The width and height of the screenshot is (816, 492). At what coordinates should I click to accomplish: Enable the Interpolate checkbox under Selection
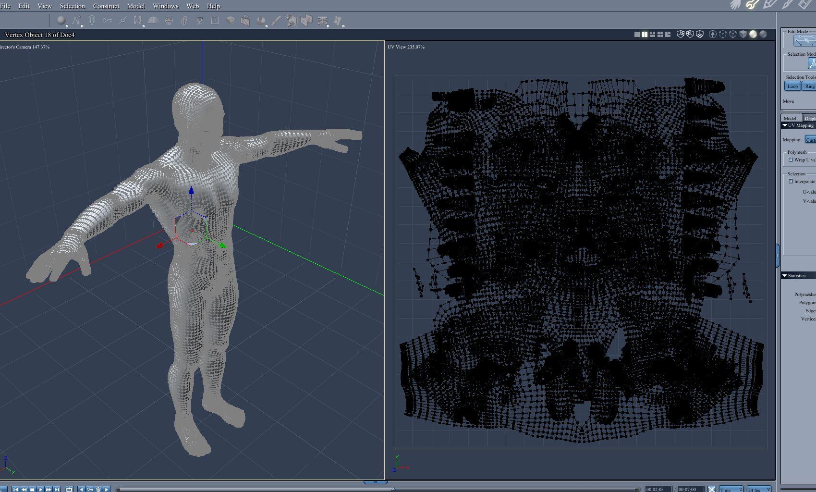pyautogui.click(x=791, y=182)
